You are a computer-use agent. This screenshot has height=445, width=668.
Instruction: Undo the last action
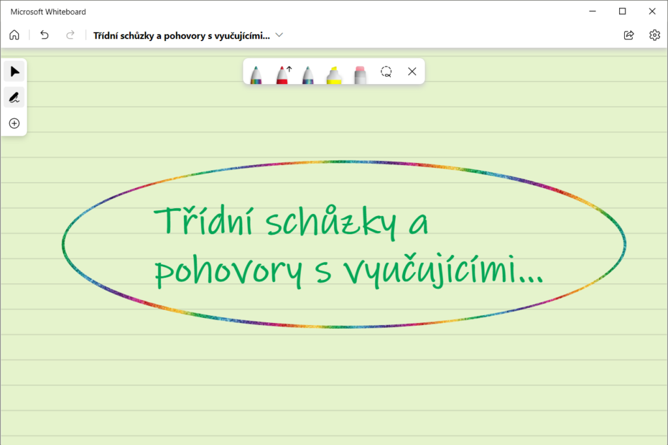(x=44, y=35)
